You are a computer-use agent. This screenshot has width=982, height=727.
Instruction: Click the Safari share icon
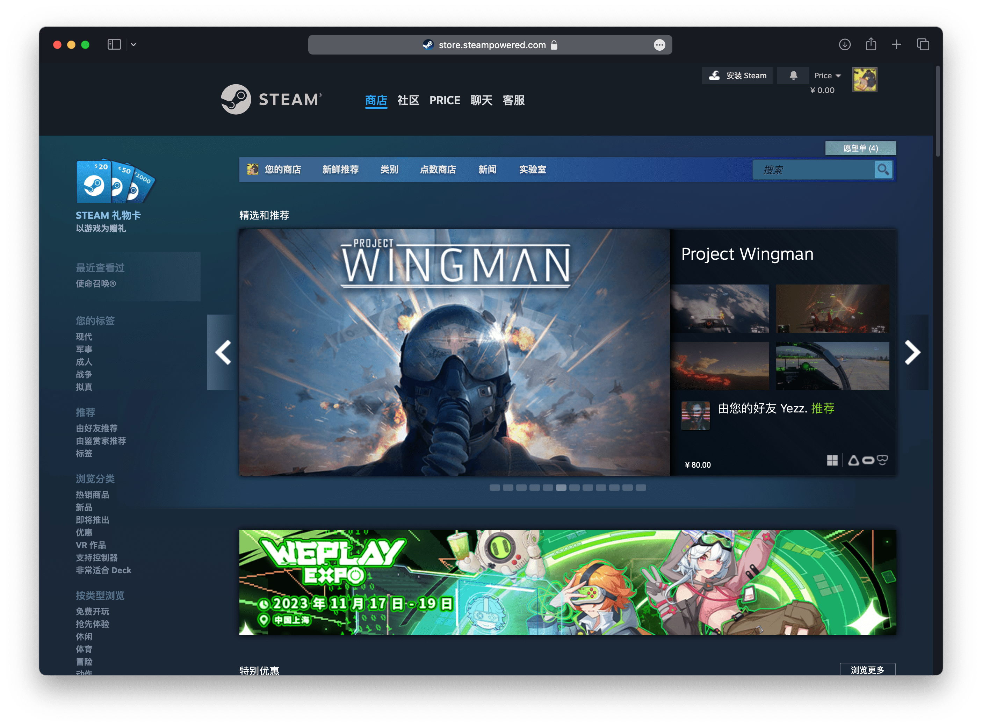point(871,44)
